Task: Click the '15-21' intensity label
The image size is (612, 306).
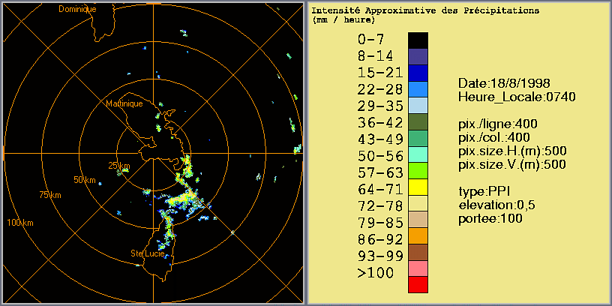Action: [379, 73]
